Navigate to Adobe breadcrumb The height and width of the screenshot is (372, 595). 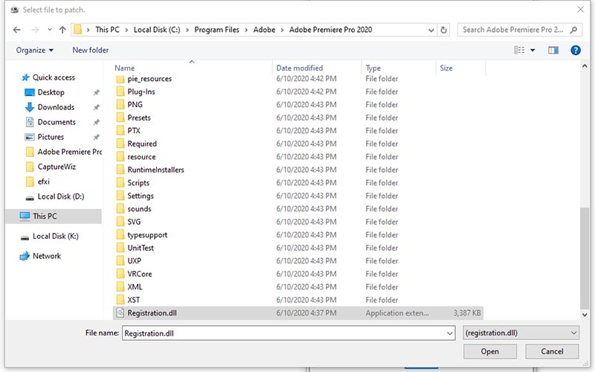coord(264,30)
